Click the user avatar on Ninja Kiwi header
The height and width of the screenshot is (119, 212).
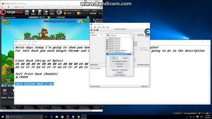click(59, 12)
